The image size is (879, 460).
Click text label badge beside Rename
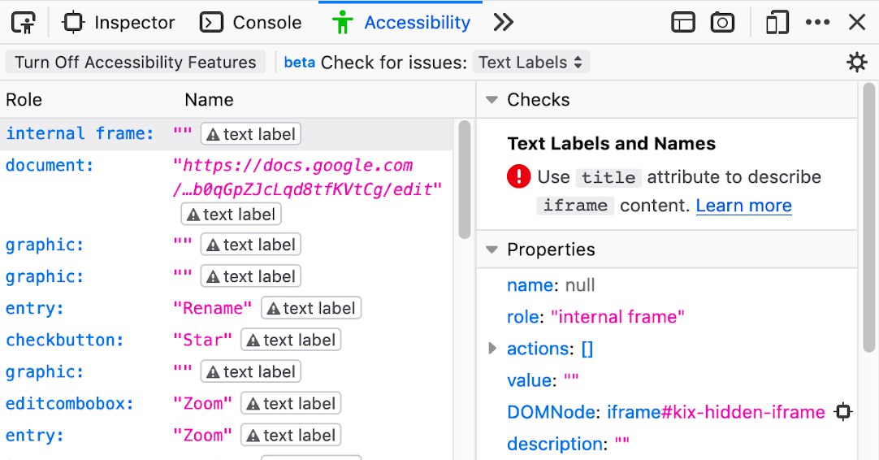tap(311, 308)
